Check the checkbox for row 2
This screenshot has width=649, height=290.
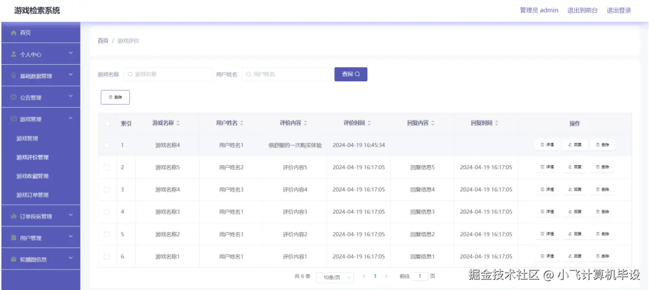point(107,167)
